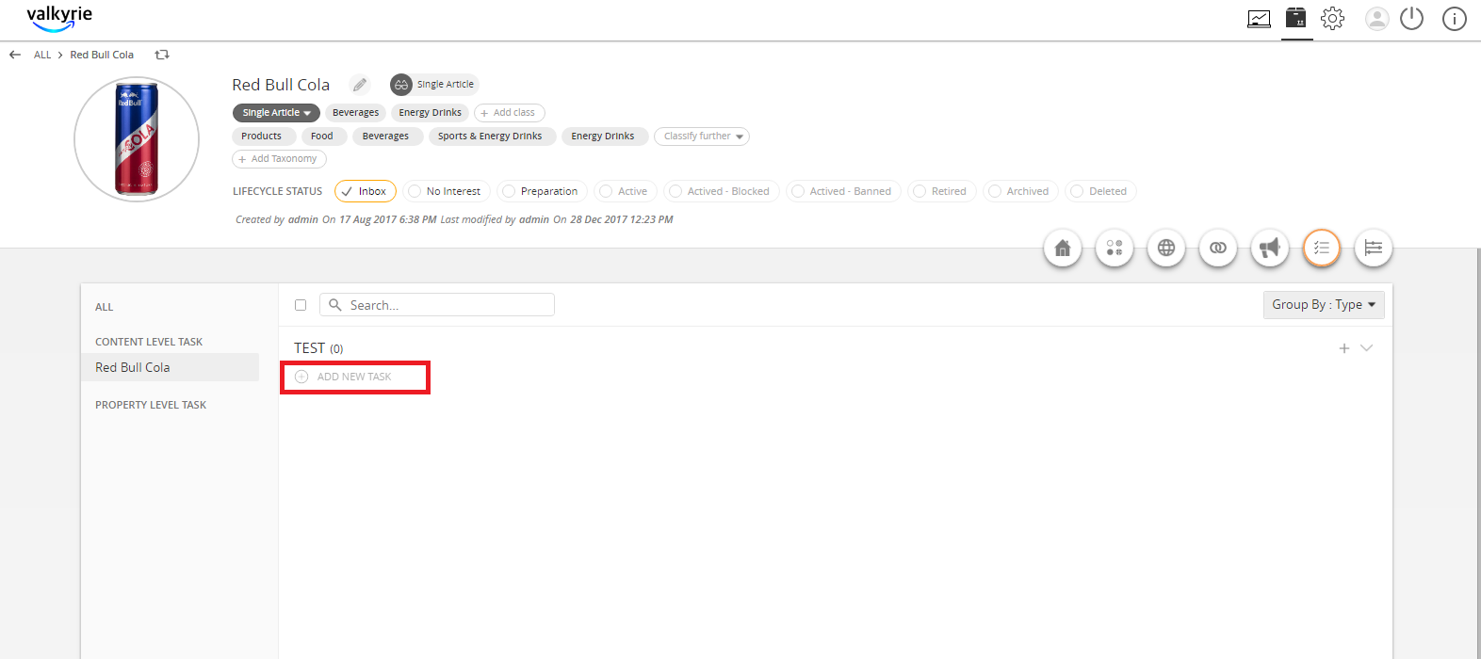Click the Beverages taxonomy tag in second row
This screenshot has width=1481, height=659.
point(385,137)
